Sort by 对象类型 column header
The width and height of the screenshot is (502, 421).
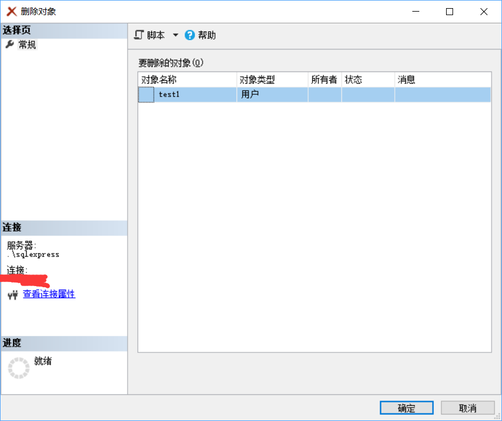273,80
